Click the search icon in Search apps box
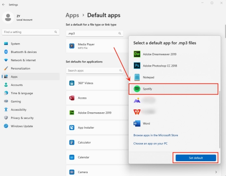Viewport: 226px width, 176px height. click(120, 70)
